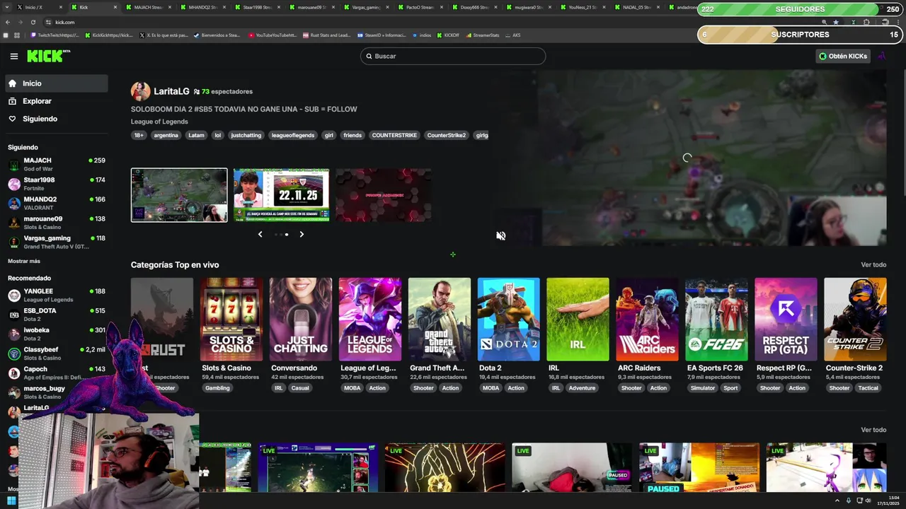Click the browser back arrow
The height and width of the screenshot is (509, 906).
(8, 22)
